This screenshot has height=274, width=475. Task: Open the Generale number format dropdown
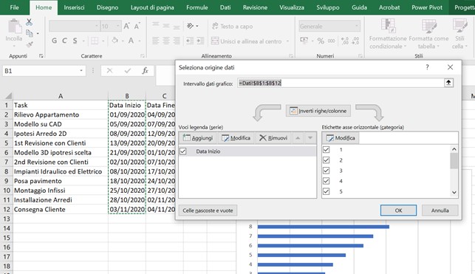click(x=357, y=27)
